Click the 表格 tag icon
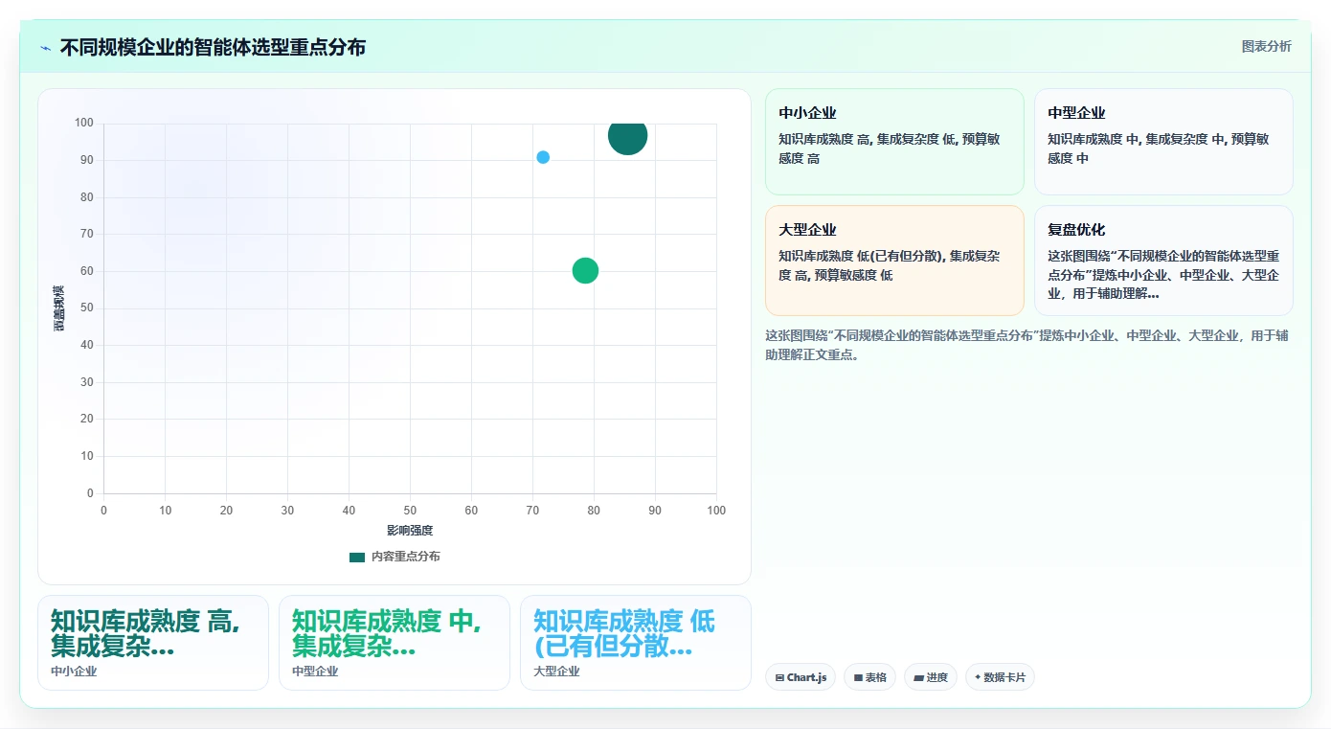 (859, 678)
